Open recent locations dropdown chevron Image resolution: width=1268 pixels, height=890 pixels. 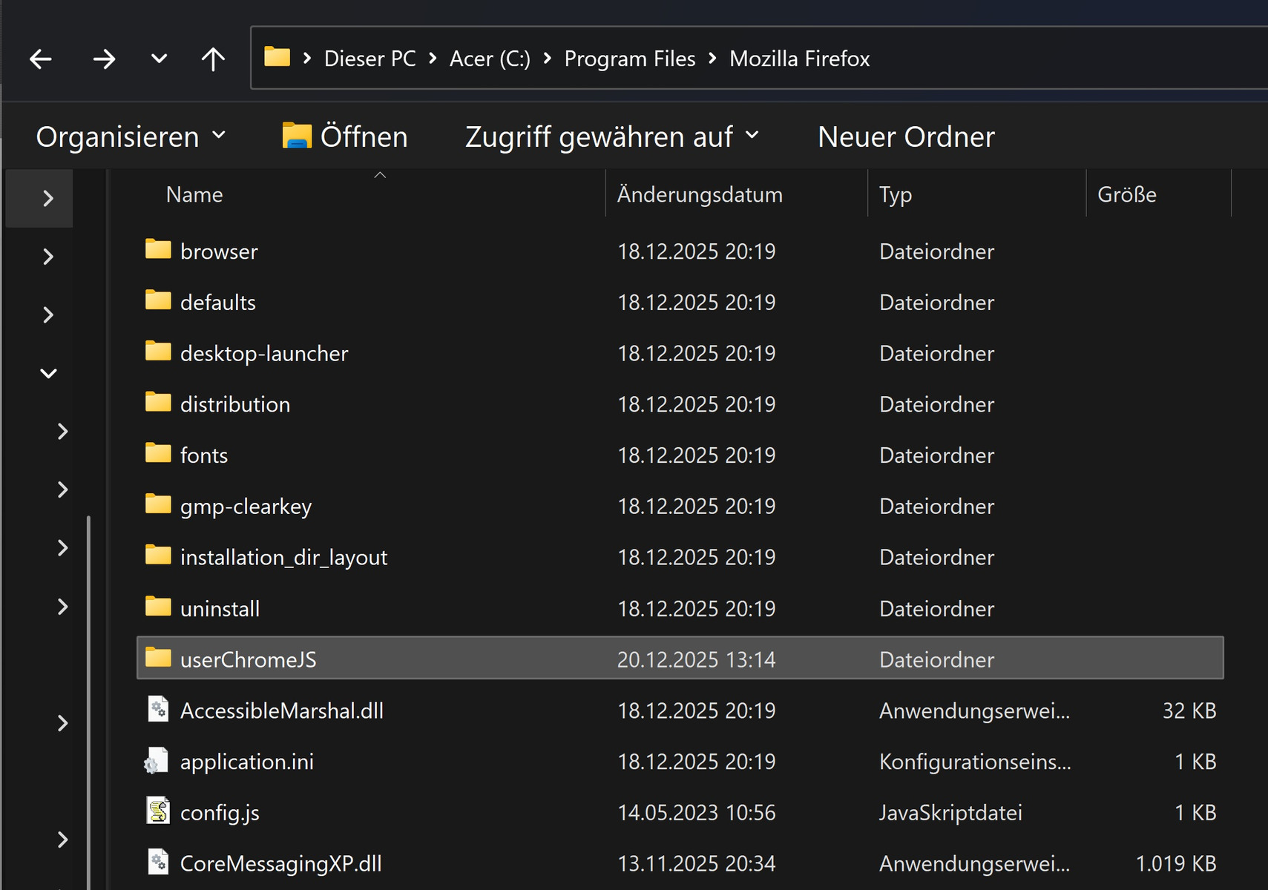159,59
